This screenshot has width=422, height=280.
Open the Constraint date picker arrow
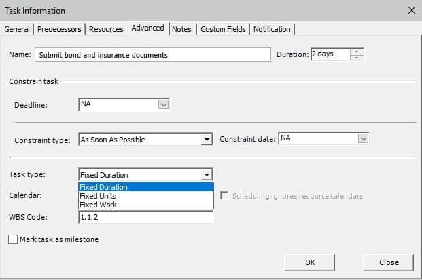[x=363, y=139]
